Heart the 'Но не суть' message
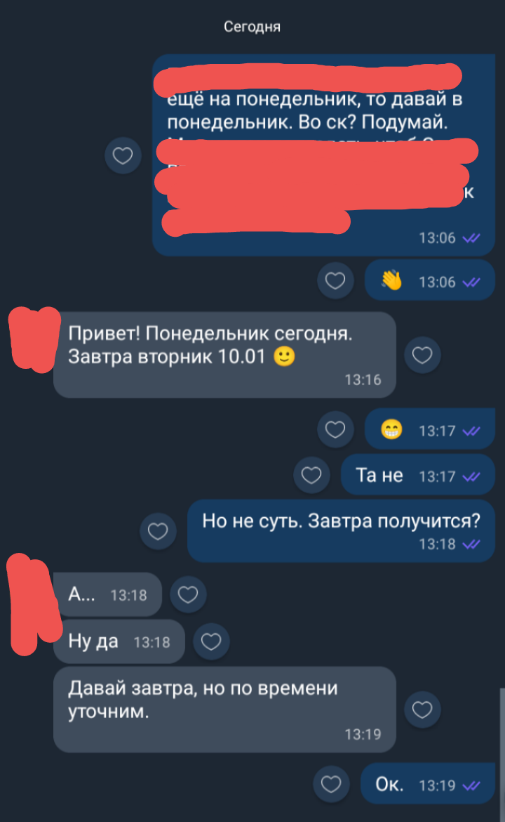Image resolution: width=505 pixels, height=822 pixels. click(158, 531)
